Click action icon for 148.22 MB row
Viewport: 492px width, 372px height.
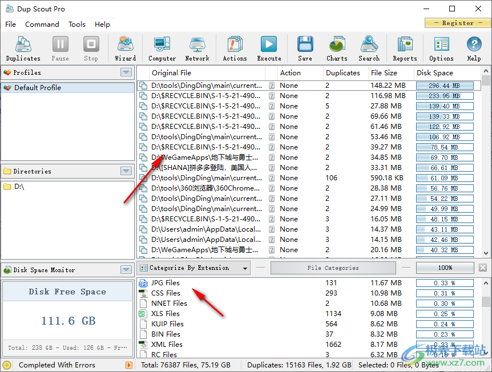pyautogui.click(x=272, y=86)
